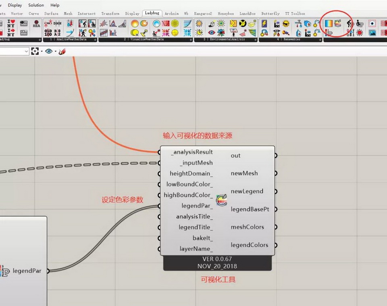Click the Legend Parameters icon in the toolbar

pyautogui.click(x=329, y=33)
